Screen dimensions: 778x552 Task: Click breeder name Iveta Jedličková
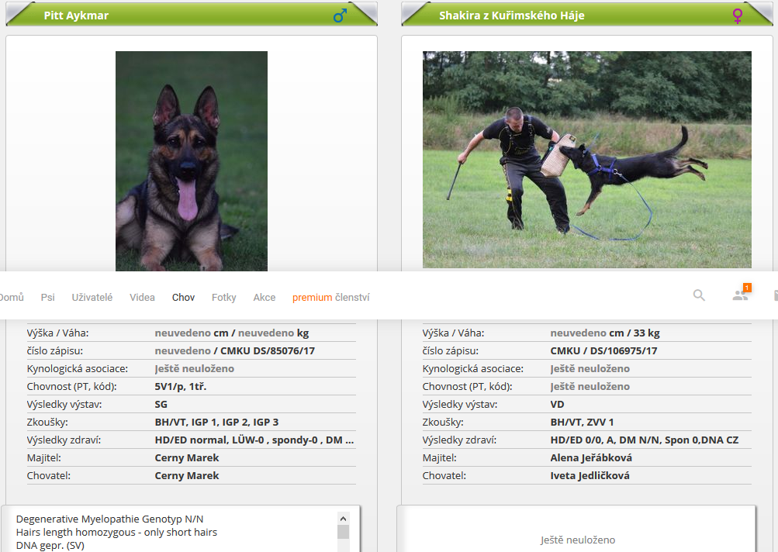[x=590, y=475]
